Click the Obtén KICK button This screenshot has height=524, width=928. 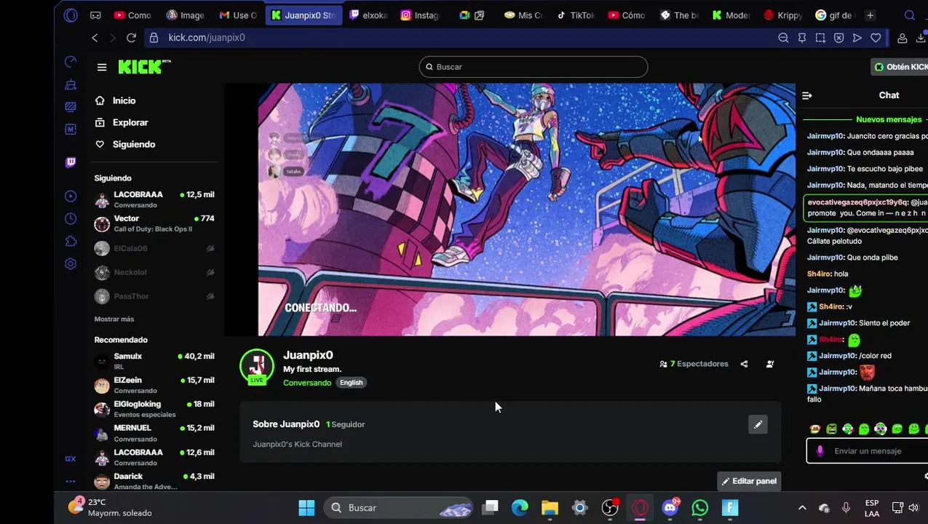click(900, 67)
